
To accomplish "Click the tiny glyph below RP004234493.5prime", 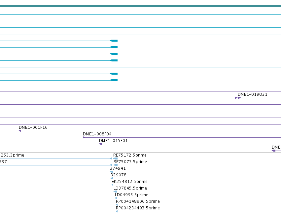I will pos(117,211).
